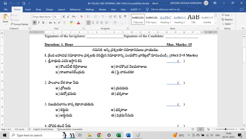Switch to Web Layout view in status bar
Image resolution: width=246 pixels, height=139 pixels.
click(x=208, y=129)
